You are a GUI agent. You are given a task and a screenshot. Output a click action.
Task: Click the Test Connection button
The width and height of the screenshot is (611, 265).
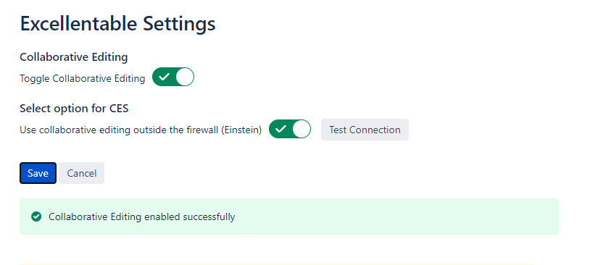click(x=365, y=130)
